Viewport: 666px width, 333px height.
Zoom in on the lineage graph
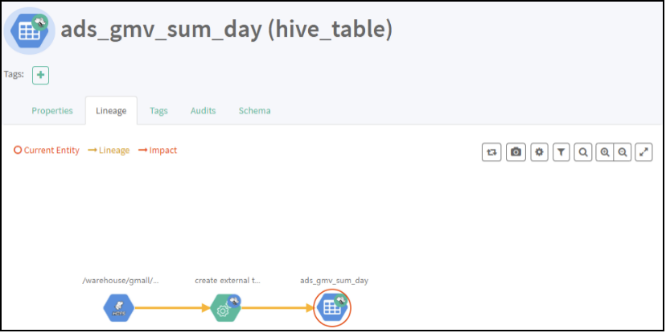tap(605, 151)
